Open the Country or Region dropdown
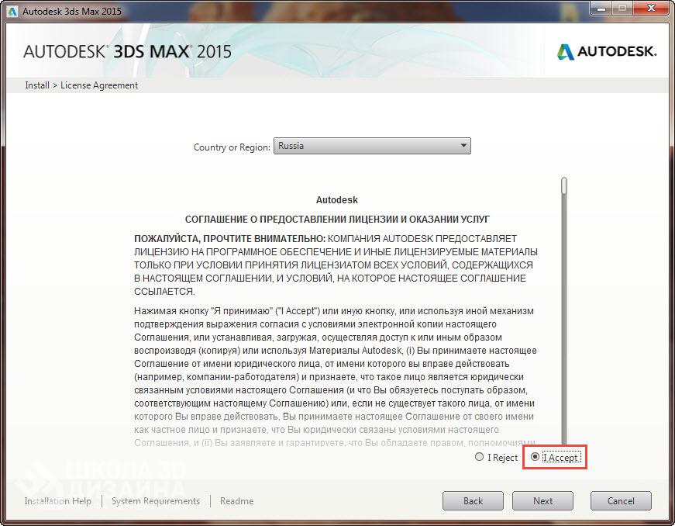675x526 pixels. pos(372,146)
